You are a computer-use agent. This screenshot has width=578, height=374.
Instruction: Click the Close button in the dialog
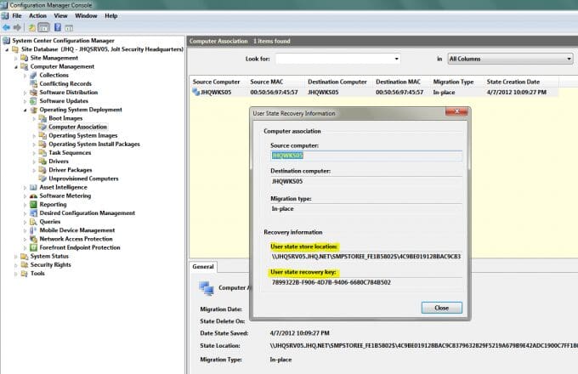click(x=442, y=308)
